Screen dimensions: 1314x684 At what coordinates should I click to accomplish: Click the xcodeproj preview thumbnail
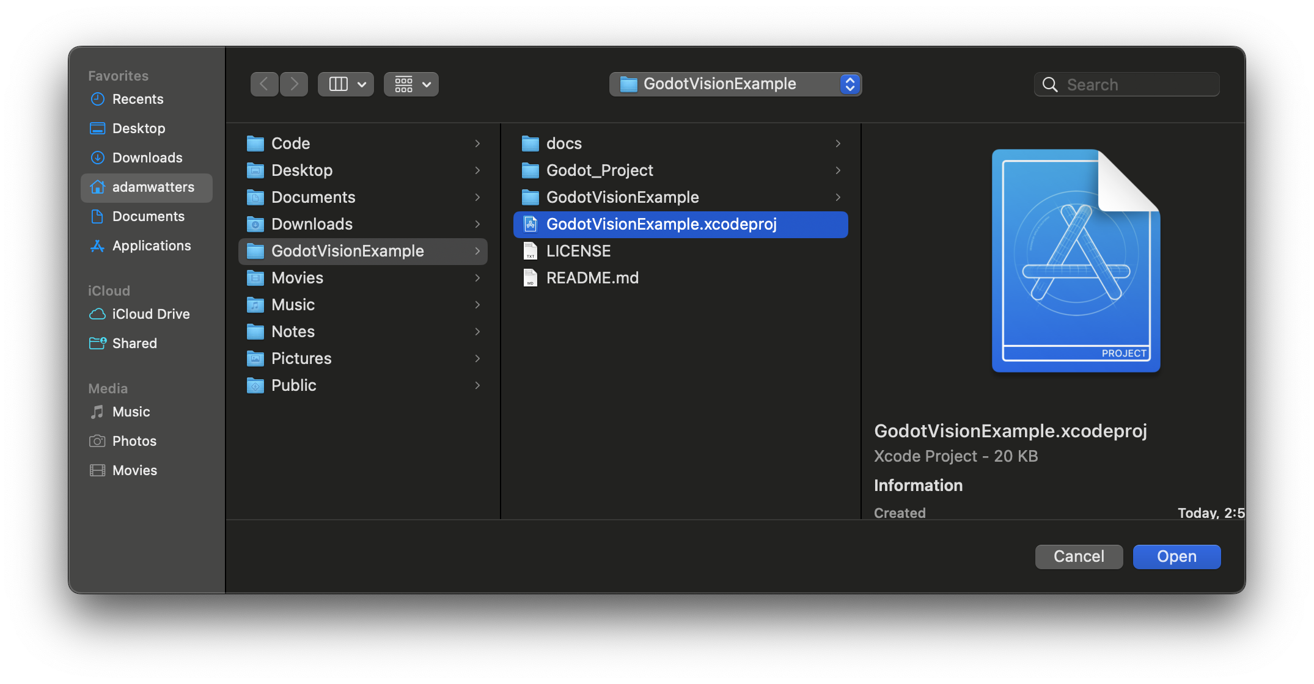pyautogui.click(x=1076, y=261)
